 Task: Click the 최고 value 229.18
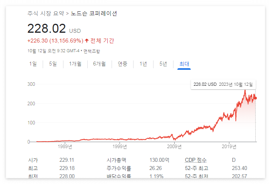click(x=67, y=168)
